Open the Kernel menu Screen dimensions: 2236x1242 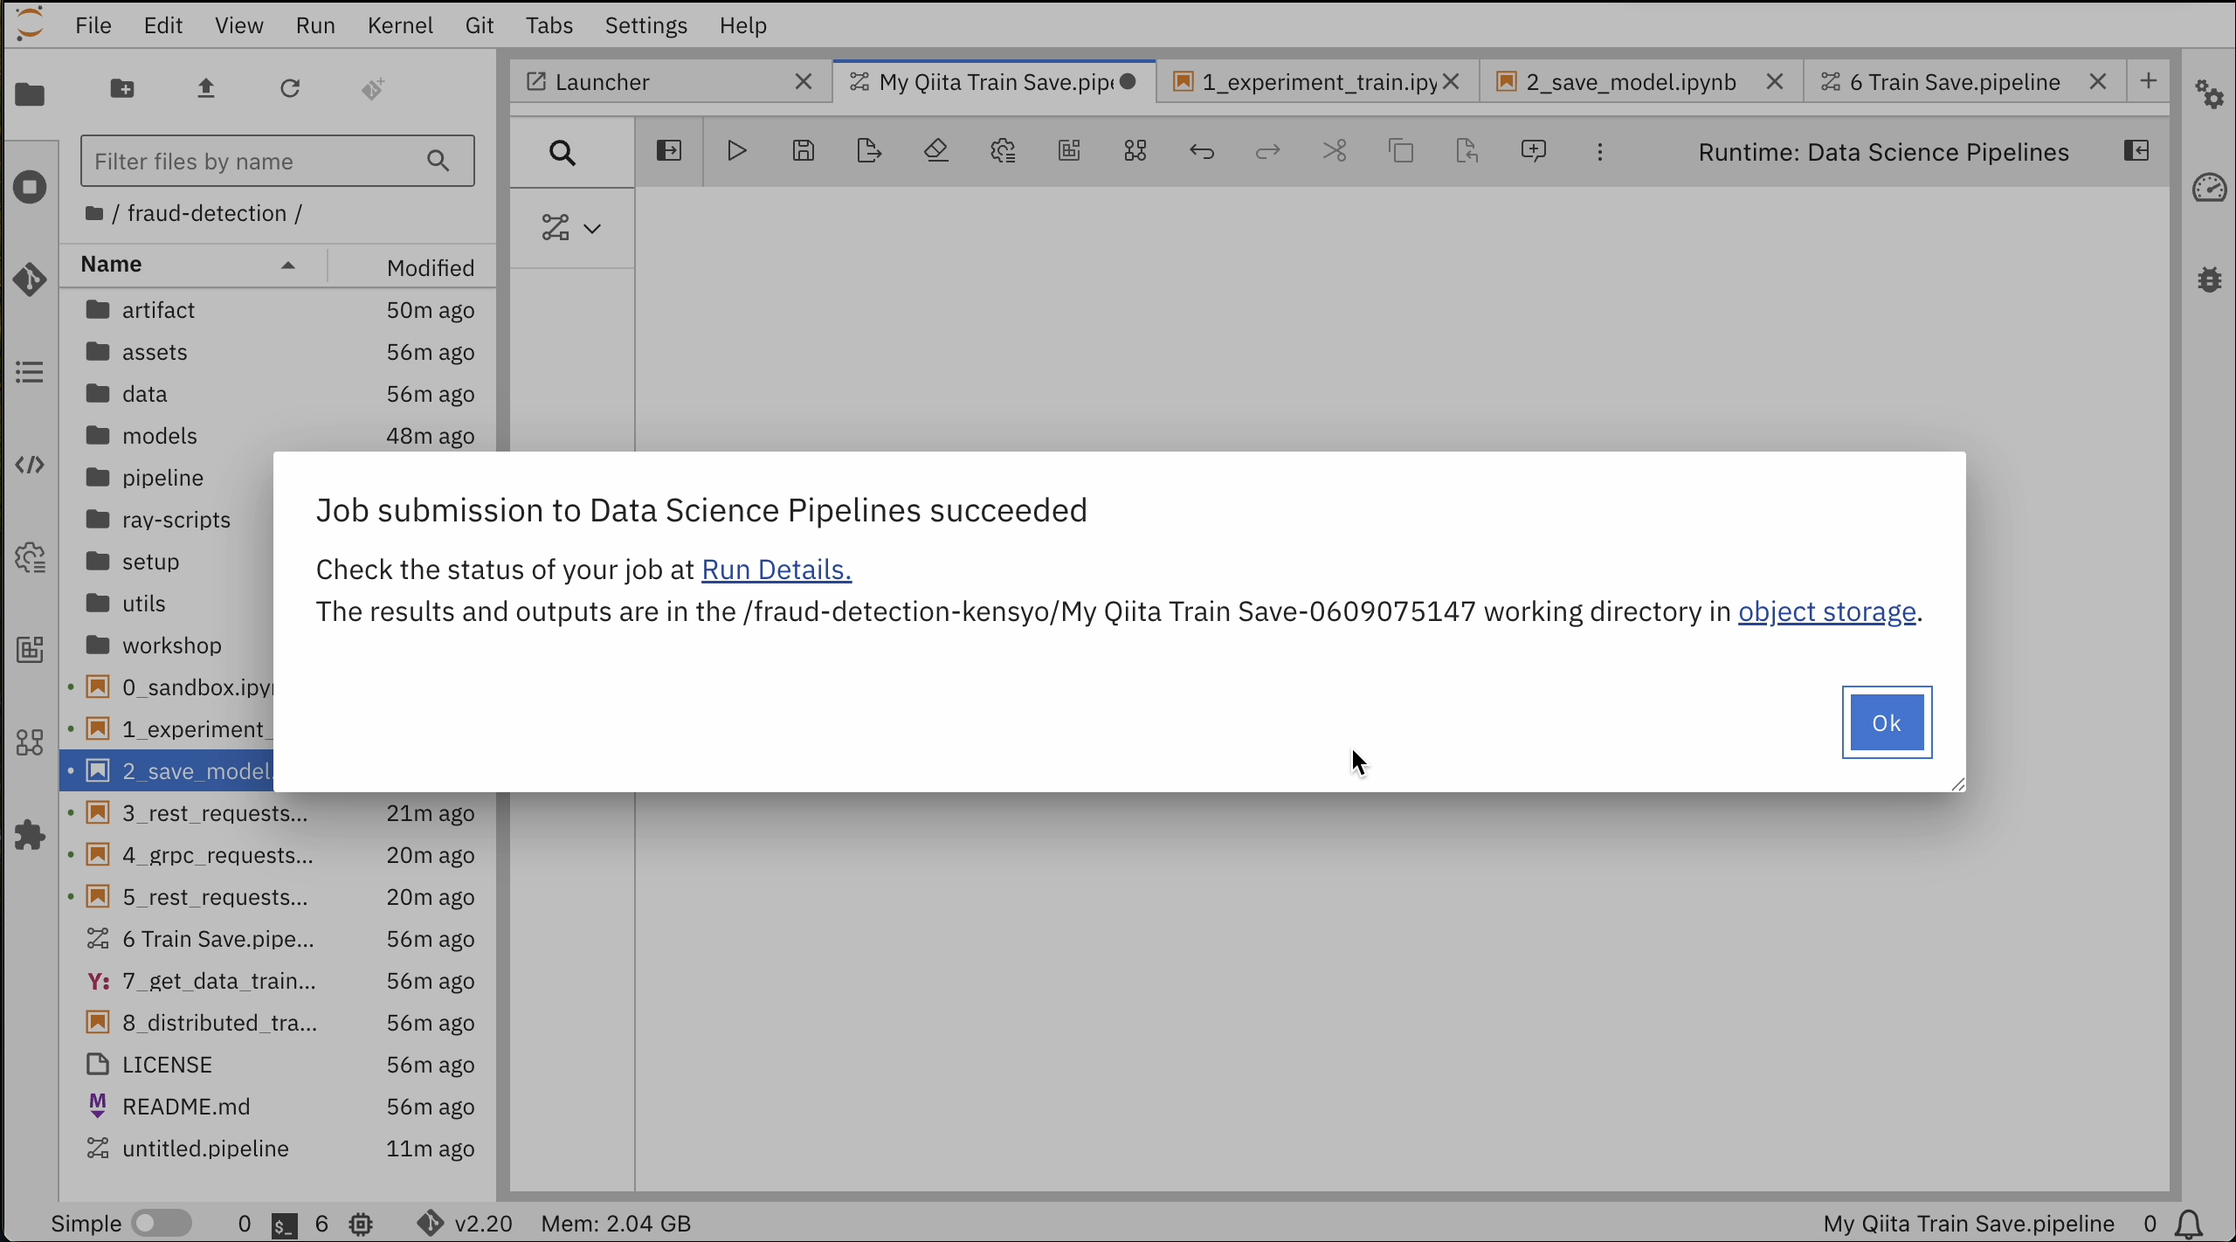[x=400, y=25]
